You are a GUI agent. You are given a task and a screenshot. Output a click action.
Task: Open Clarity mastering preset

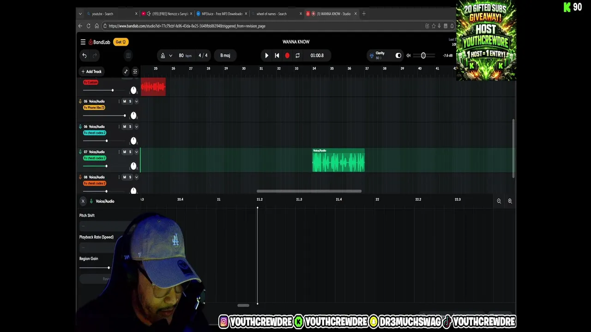(379, 55)
